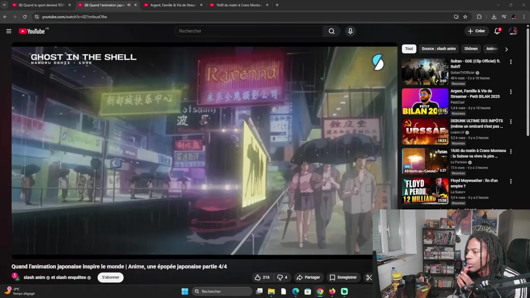The image size is (530, 298).
Task: Open the URSSAF debunk video thumbnail
Action: [425, 131]
